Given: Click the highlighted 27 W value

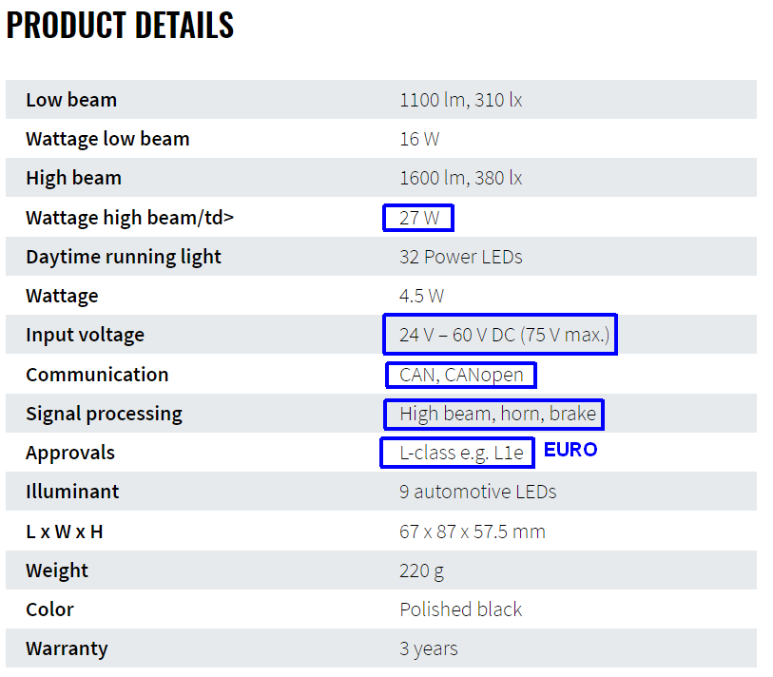Looking at the screenshot, I should (419, 218).
